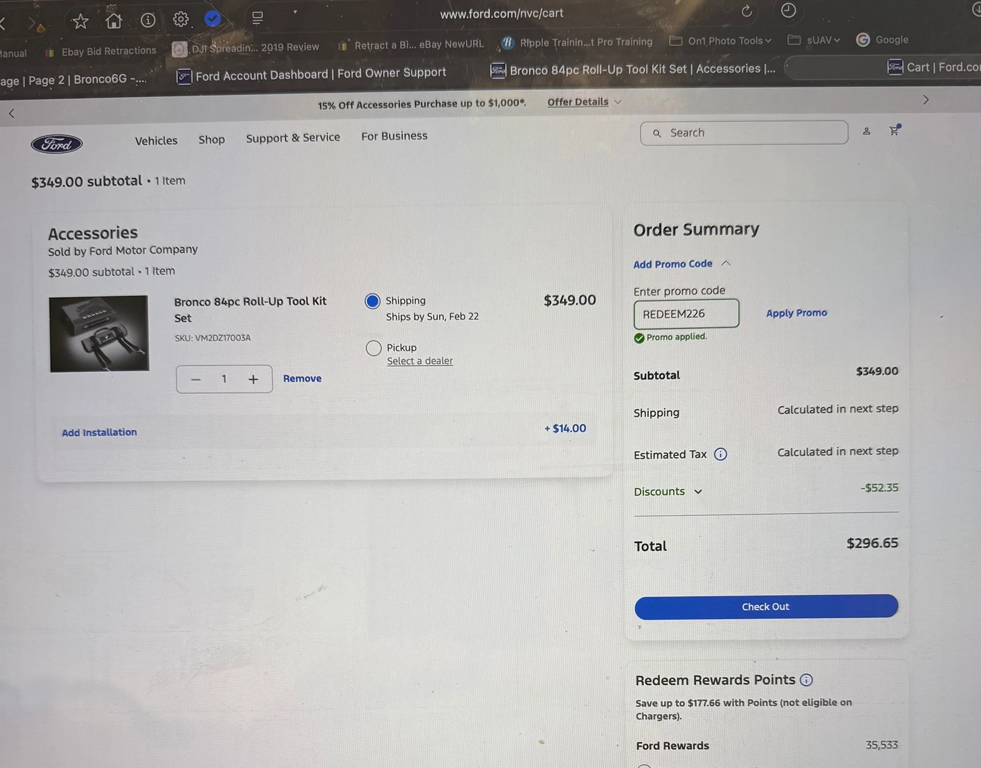Open browser settings gear icon
This screenshot has width=981, height=768.
[x=181, y=19]
